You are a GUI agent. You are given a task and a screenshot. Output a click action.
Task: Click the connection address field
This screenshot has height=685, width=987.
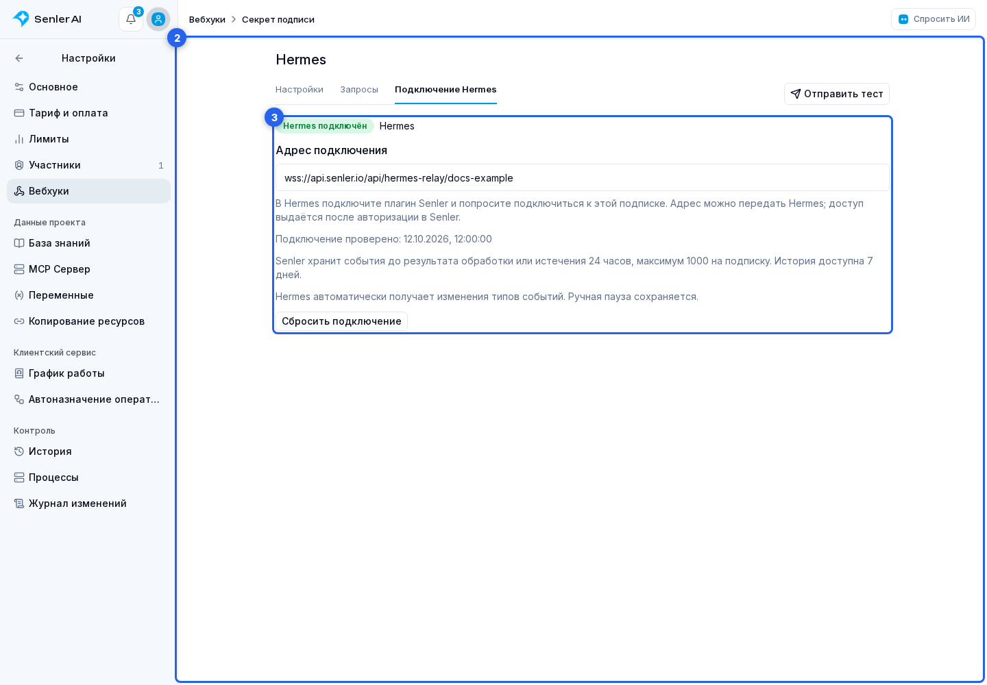click(583, 177)
